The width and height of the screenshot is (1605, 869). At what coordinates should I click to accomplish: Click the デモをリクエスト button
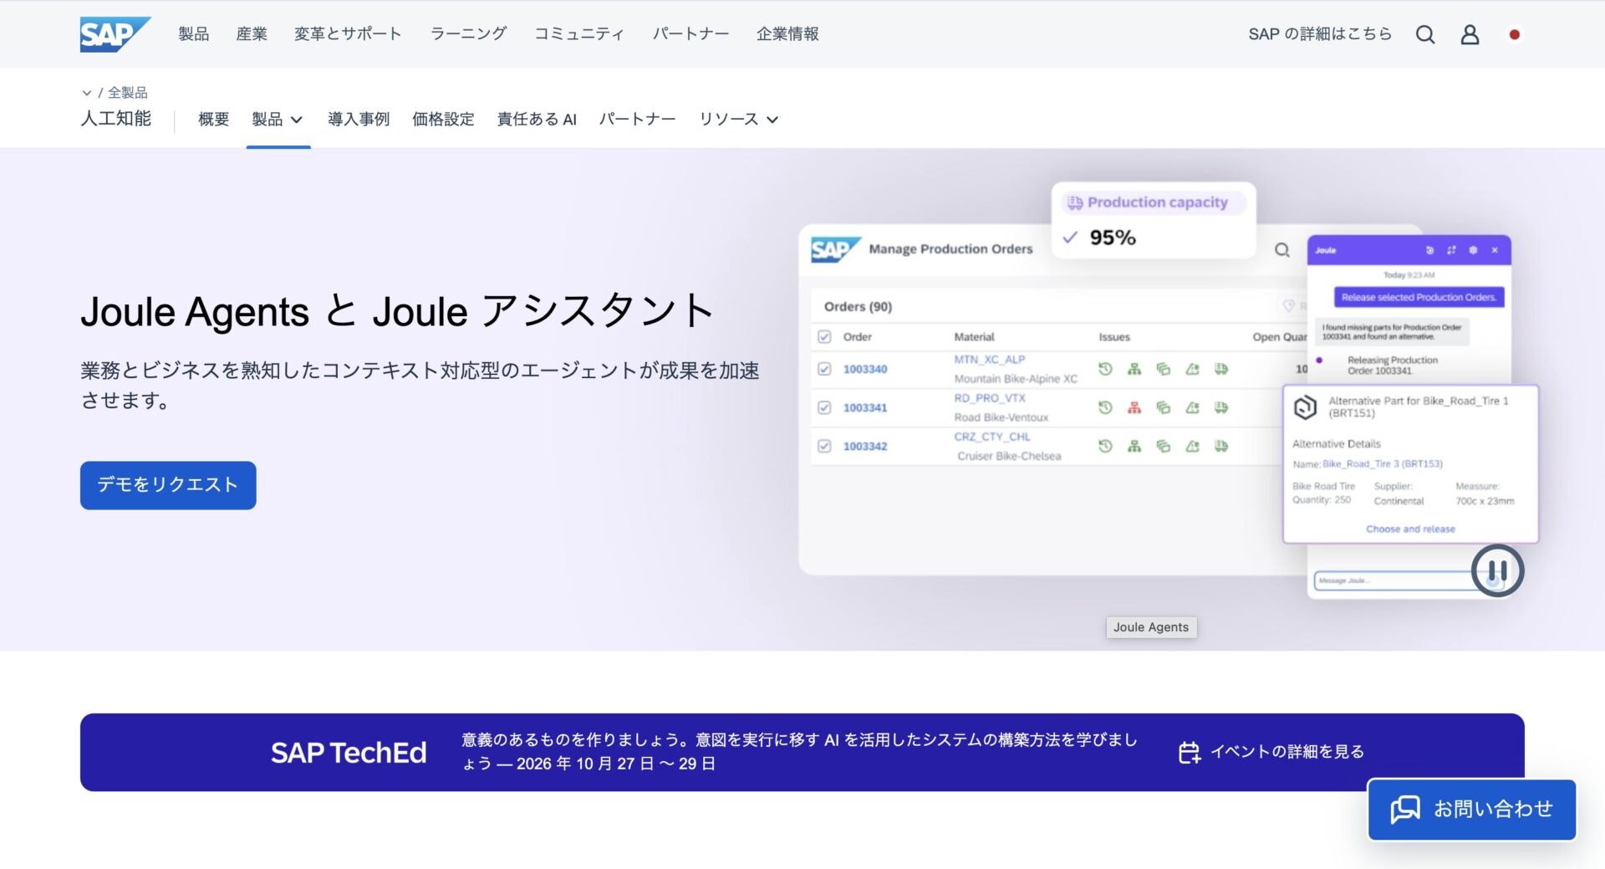pos(168,485)
